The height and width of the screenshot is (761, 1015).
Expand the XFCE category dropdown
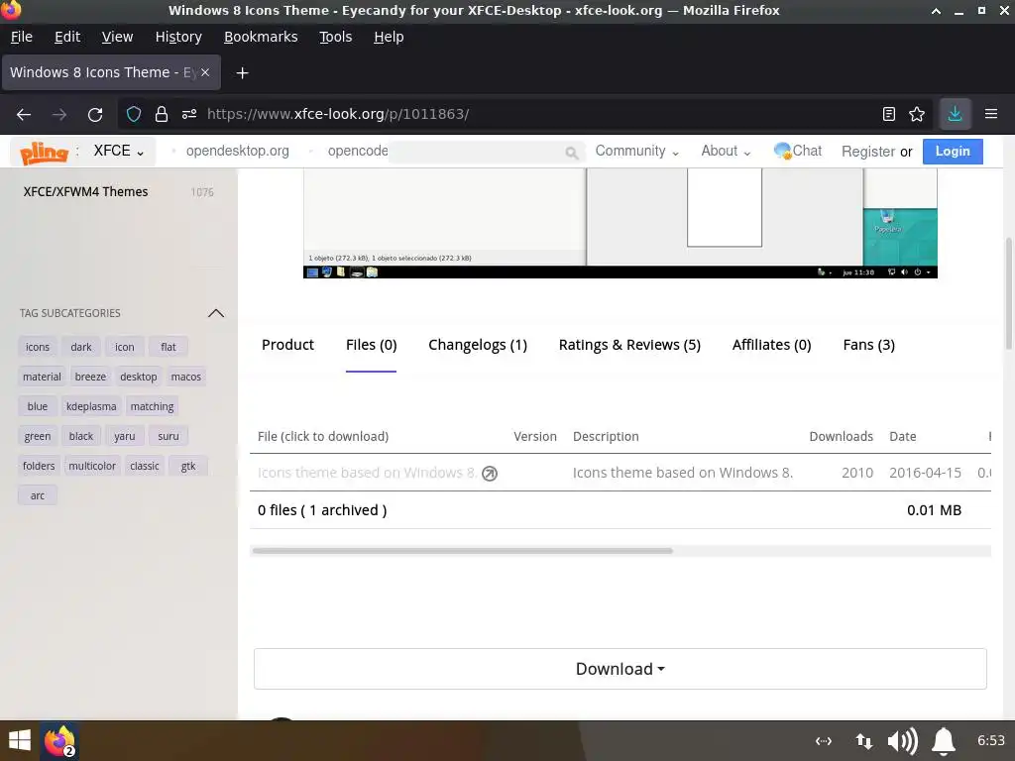pos(119,151)
